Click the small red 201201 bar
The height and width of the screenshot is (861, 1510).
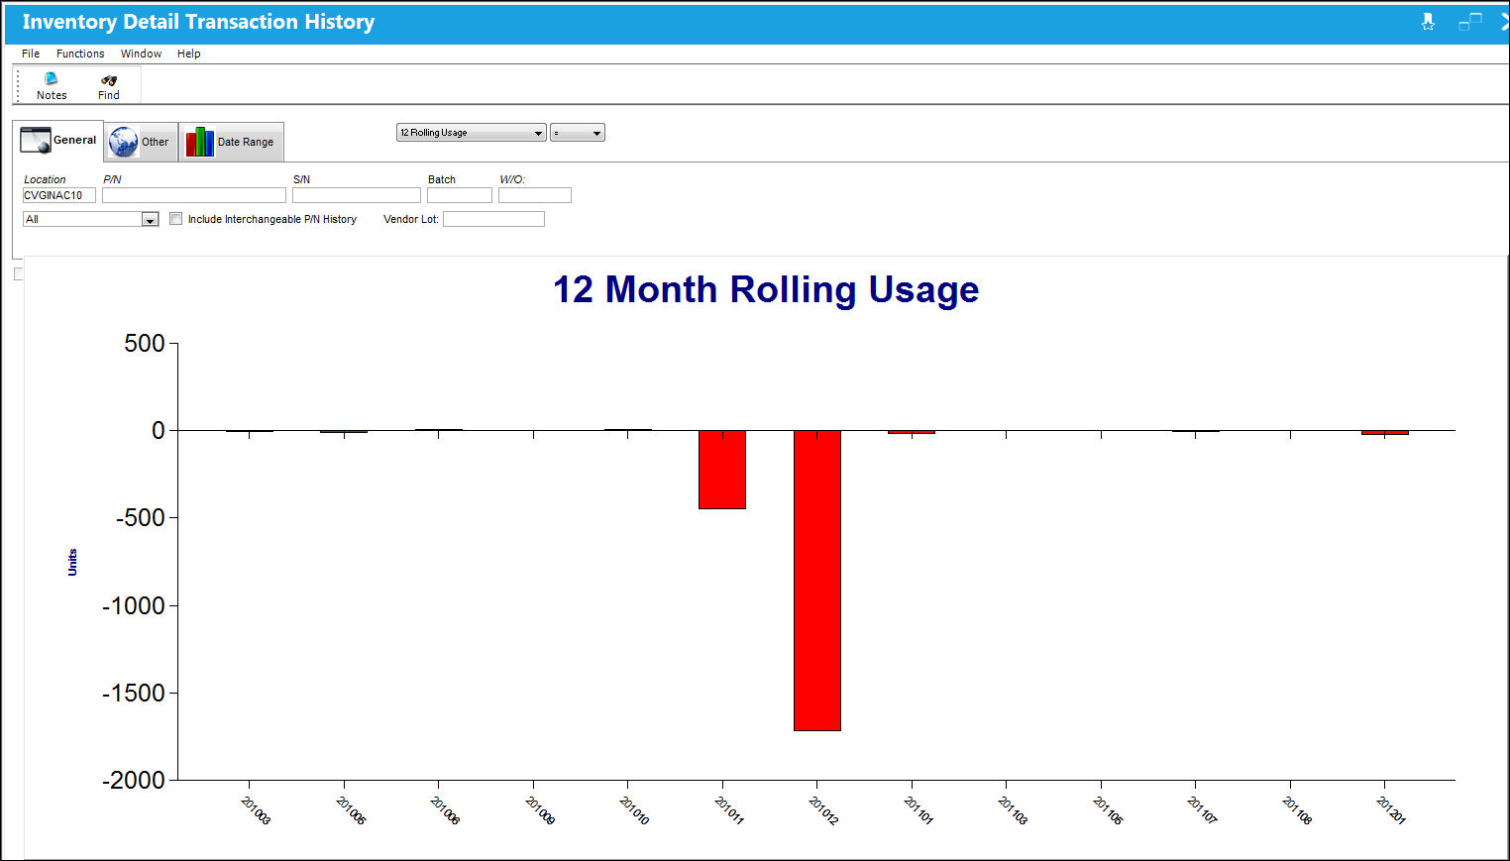1385,432
